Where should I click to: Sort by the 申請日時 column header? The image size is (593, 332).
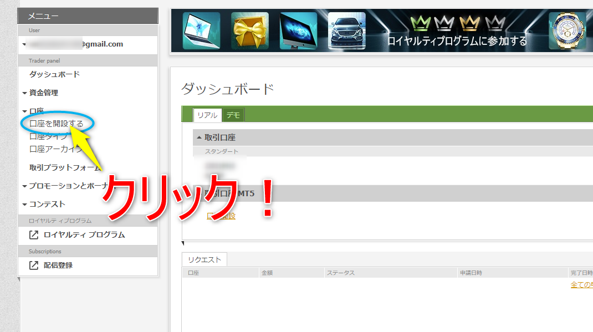tap(513, 273)
